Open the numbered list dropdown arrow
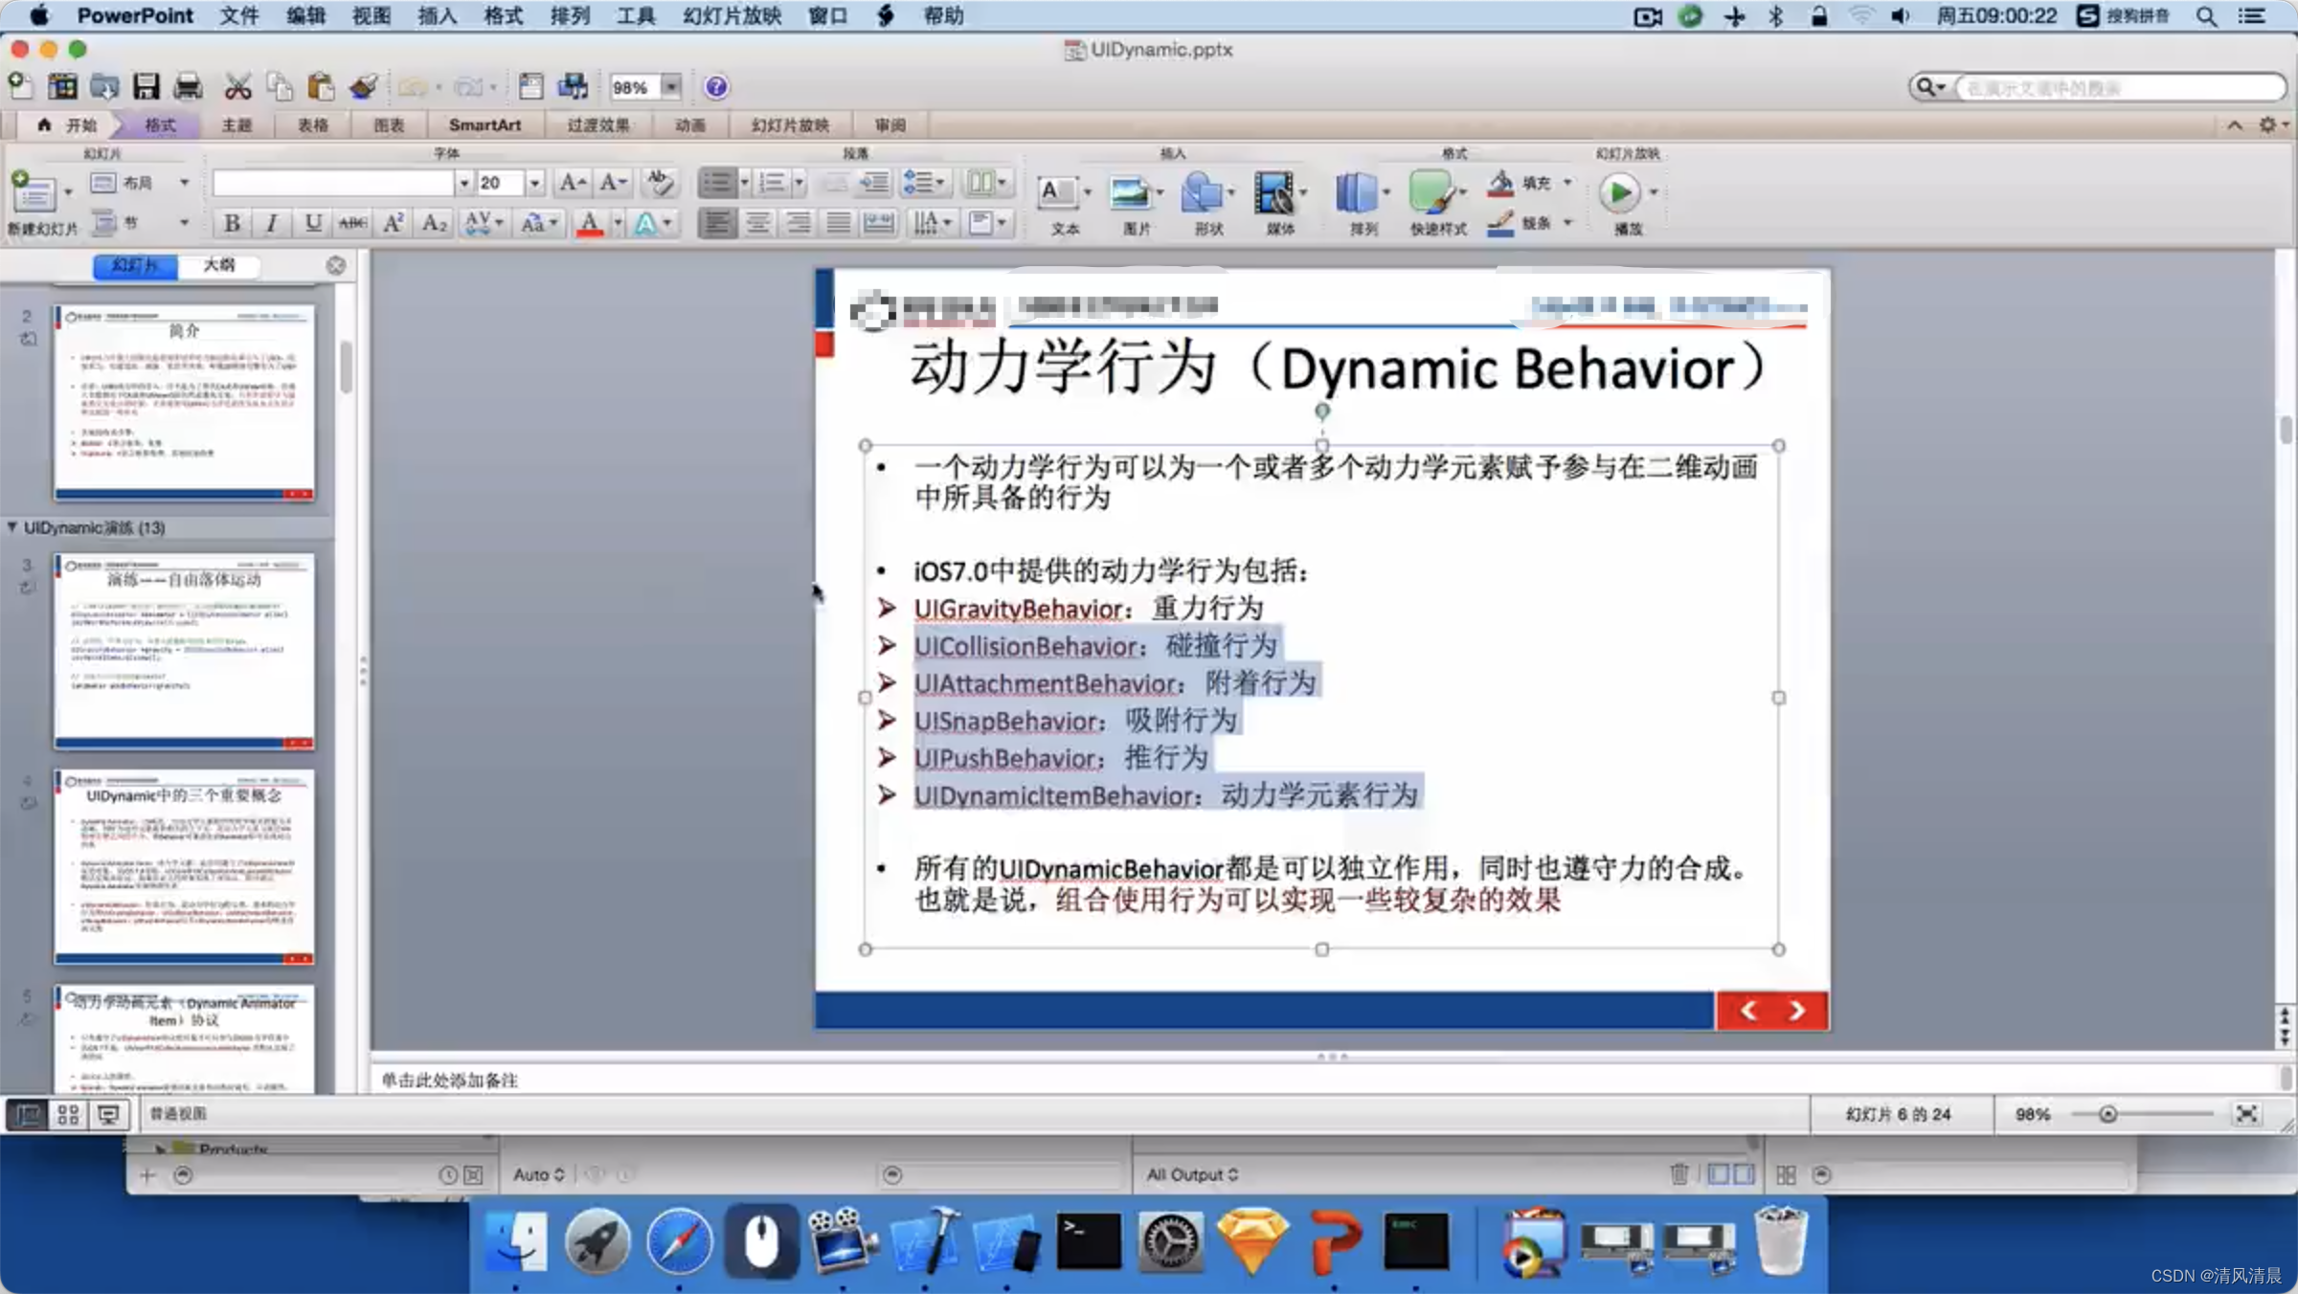This screenshot has width=2298, height=1294. coord(799,182)
